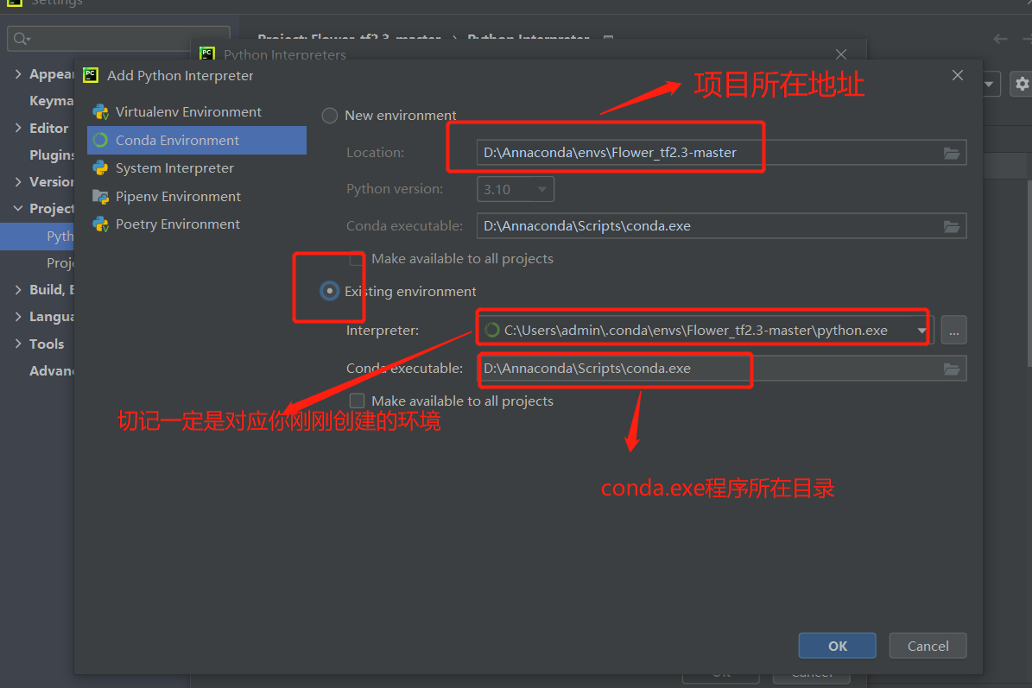The image size is (1032, 688).
Task: Expand the Languages settings node
Action: [x=18, y=316]
